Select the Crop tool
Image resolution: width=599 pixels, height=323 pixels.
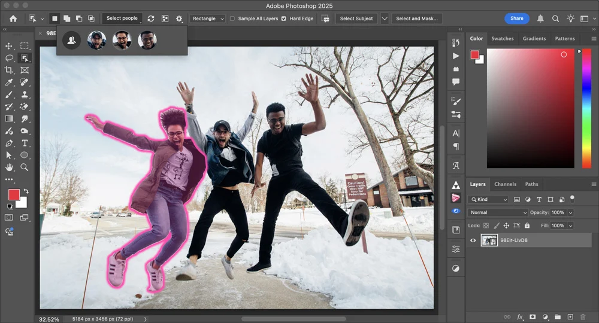(x=9, y=70)
